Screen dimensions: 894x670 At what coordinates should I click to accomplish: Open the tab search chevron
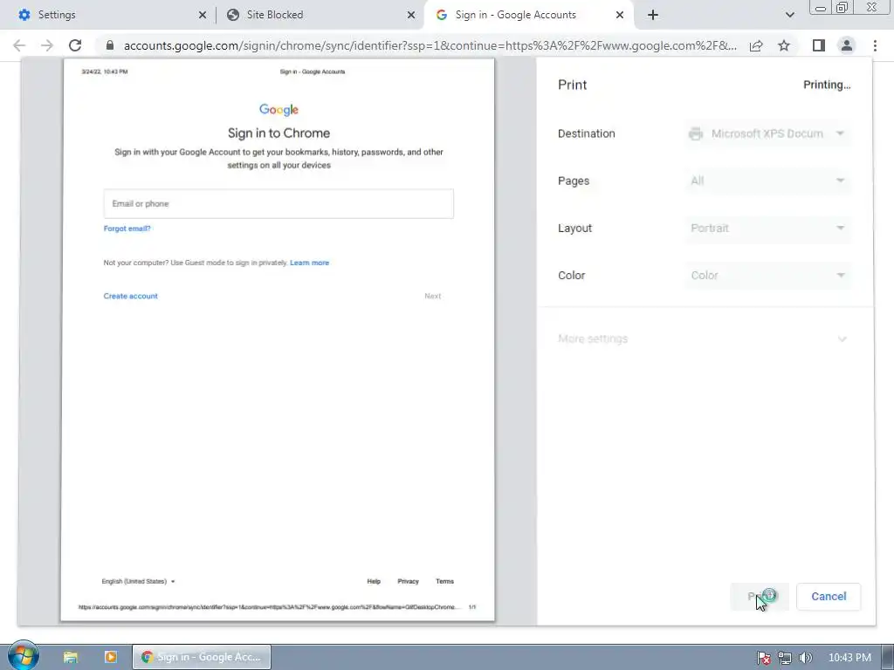(789, 15)
